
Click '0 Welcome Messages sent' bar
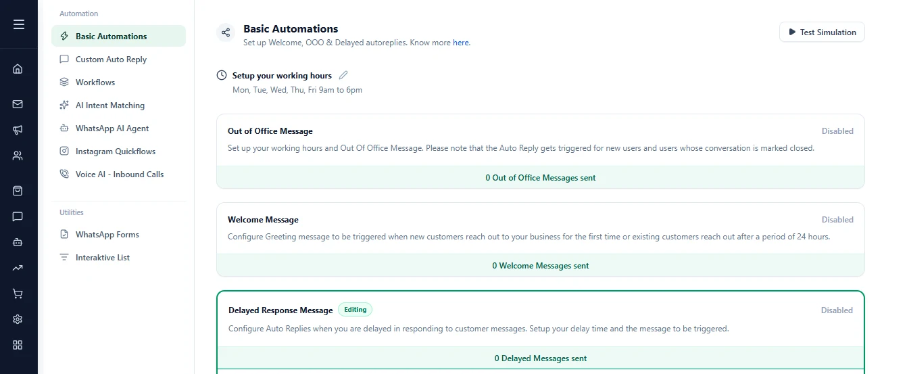click(541, 265)
